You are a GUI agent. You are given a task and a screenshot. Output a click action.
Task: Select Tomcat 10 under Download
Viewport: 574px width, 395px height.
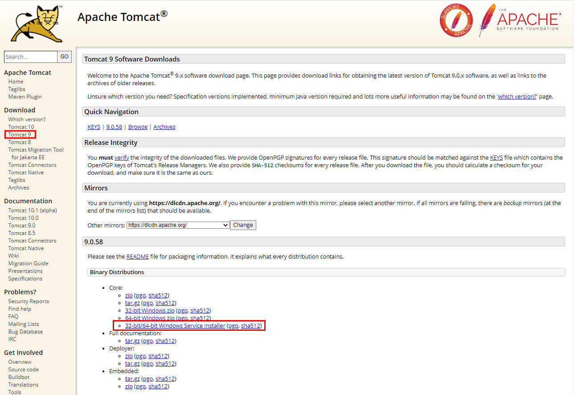21,127
